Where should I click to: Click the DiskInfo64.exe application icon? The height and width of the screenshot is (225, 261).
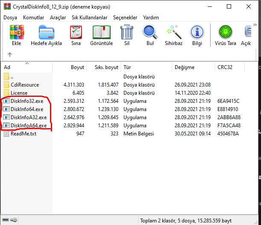click(x=6, y=109)
